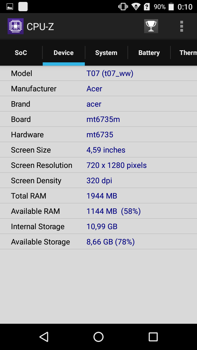Select the Device tab

[x=64, y=53]
